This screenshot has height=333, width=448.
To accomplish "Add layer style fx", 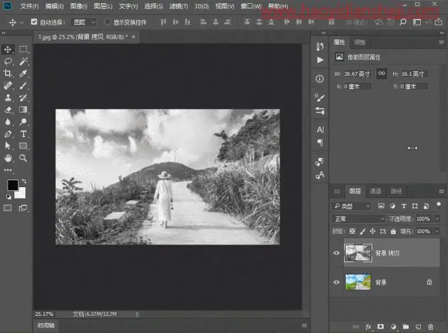I will 369,327.
